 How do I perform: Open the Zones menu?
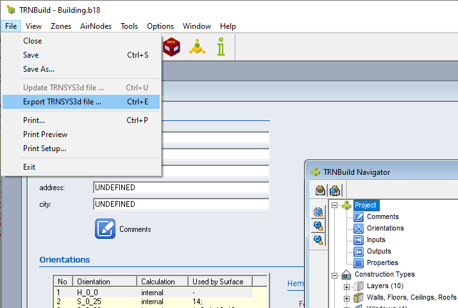click(x=61, y=26)
